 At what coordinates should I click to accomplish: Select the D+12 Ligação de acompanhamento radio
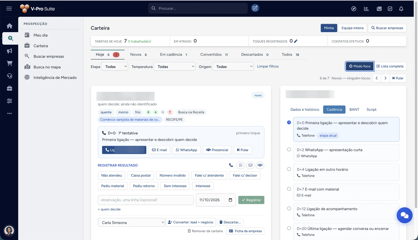pyautogui.click(x=289, y=208)
